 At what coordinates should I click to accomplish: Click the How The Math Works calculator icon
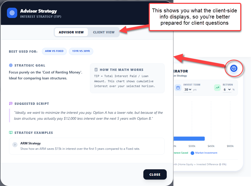point(96,70)
